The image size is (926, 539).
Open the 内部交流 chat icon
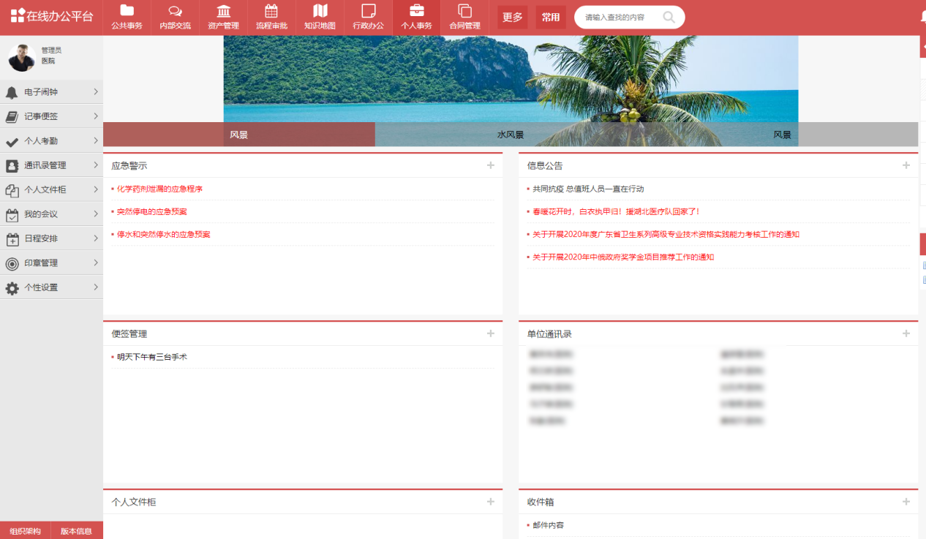click(176, 11)
